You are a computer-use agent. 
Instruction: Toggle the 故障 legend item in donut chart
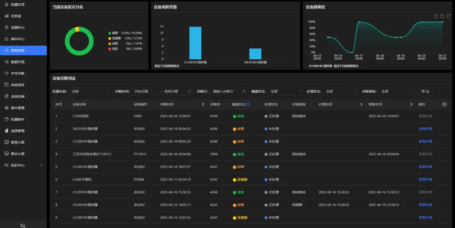click(x=115, y=43)
